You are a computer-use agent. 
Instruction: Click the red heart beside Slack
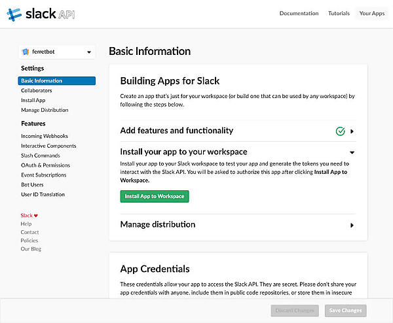coord(36,215)
